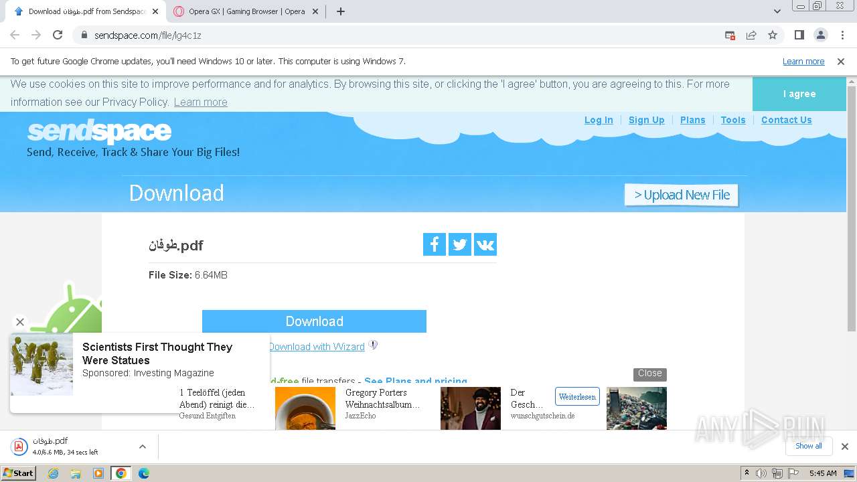Click the Weiterlesen button
The image size is (857, 482).
click(577, 397)
